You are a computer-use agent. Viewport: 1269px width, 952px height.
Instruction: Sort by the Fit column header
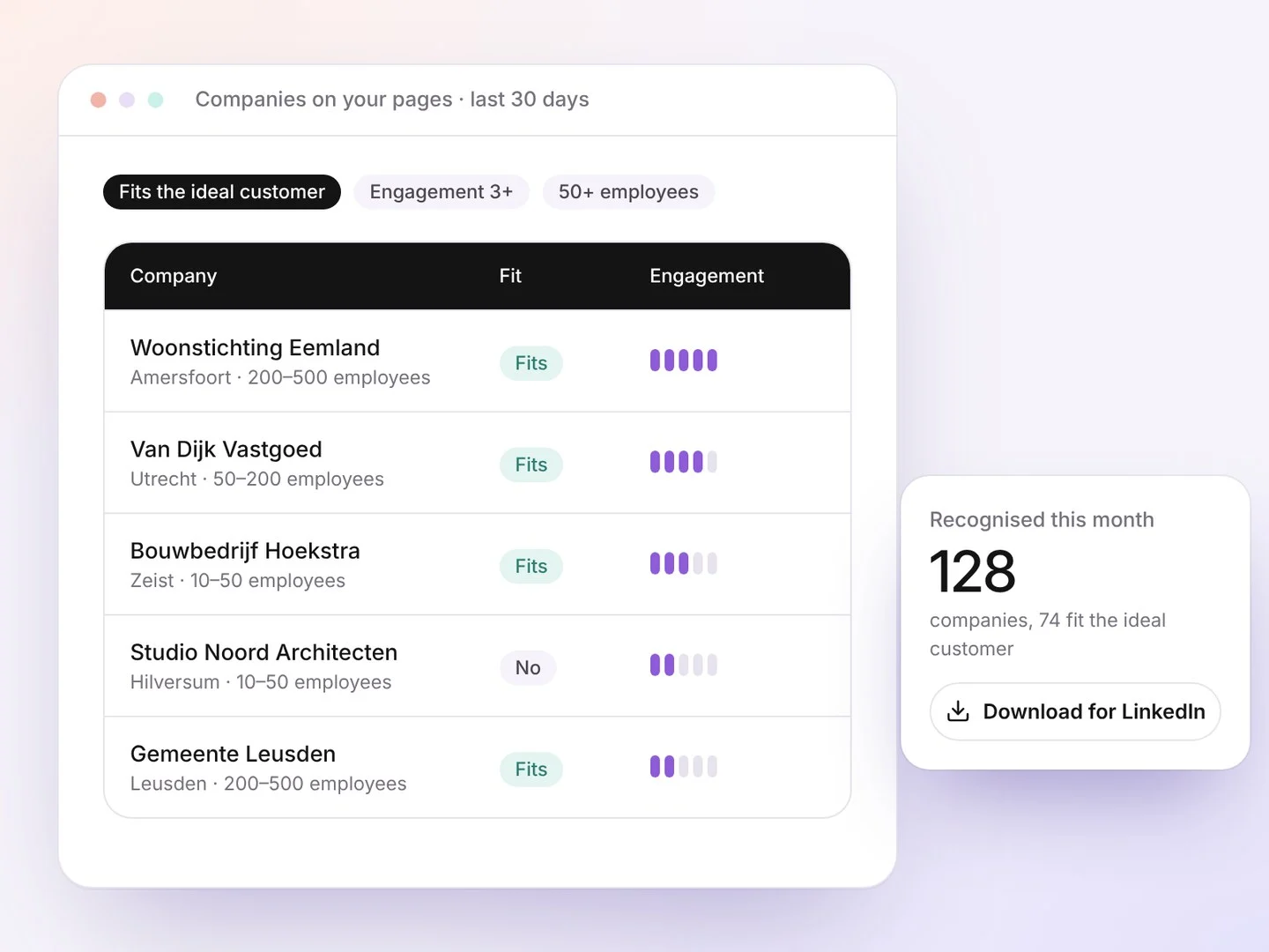click(x=510, y=276)
